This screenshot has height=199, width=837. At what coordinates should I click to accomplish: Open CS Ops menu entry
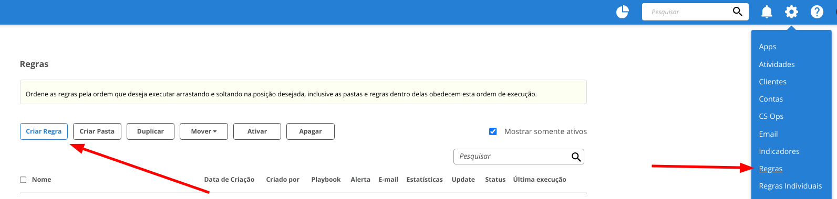[x=771, y=116]
